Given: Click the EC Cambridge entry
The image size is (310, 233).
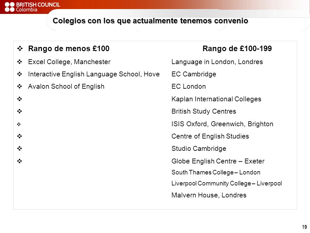Looking at the screenshot, I should click(194, 74).
